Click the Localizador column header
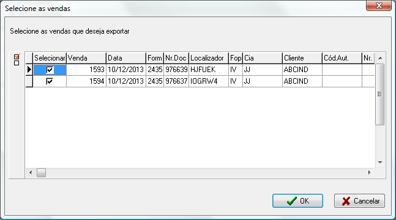 (209, 58)
